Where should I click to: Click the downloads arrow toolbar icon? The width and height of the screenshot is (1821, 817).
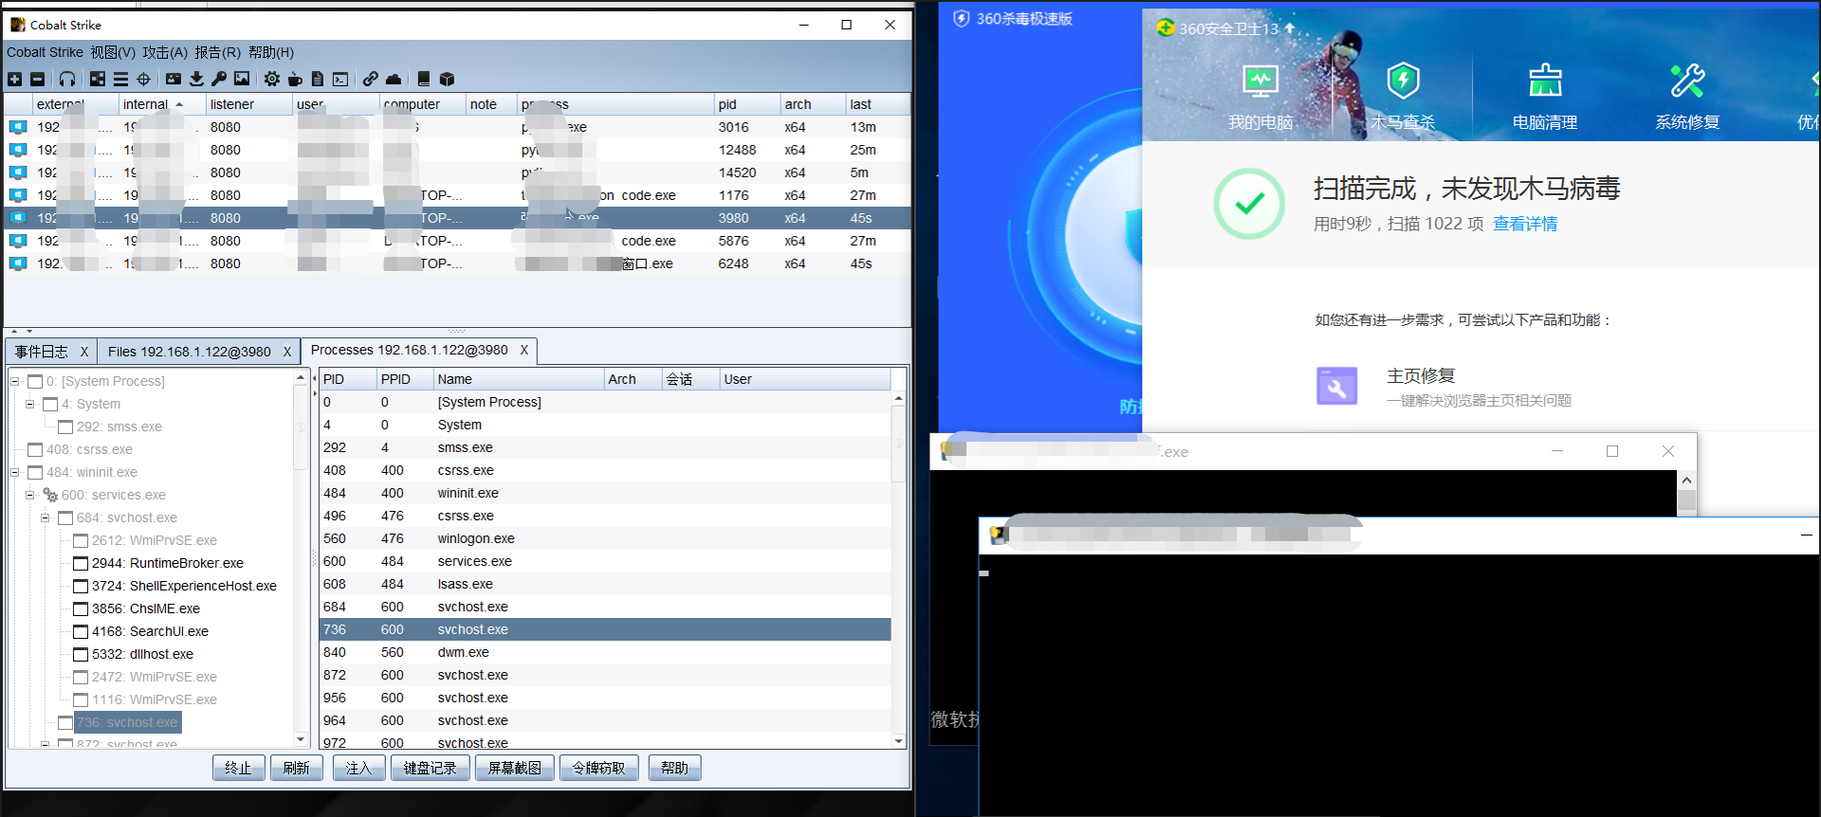coord(196,79)
